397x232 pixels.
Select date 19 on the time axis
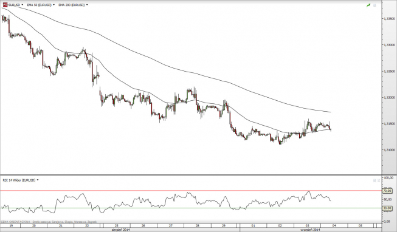pos(11,225)
